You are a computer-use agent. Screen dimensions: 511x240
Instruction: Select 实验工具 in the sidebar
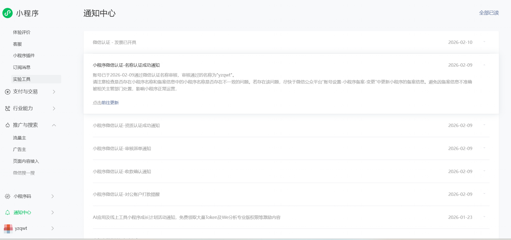tap(36, 79)
